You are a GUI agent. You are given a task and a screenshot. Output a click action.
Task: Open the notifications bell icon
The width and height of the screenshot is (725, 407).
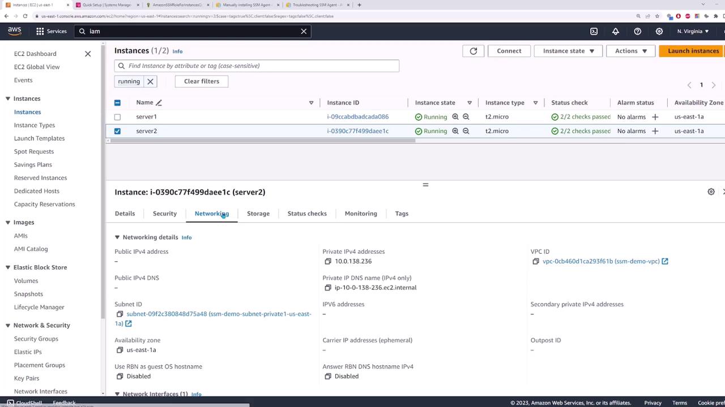click(615, 32)
